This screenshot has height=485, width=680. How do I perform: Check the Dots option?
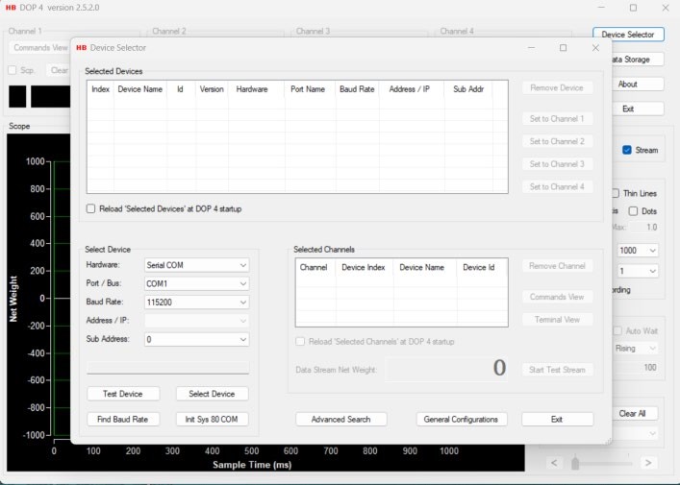(633, 211)
